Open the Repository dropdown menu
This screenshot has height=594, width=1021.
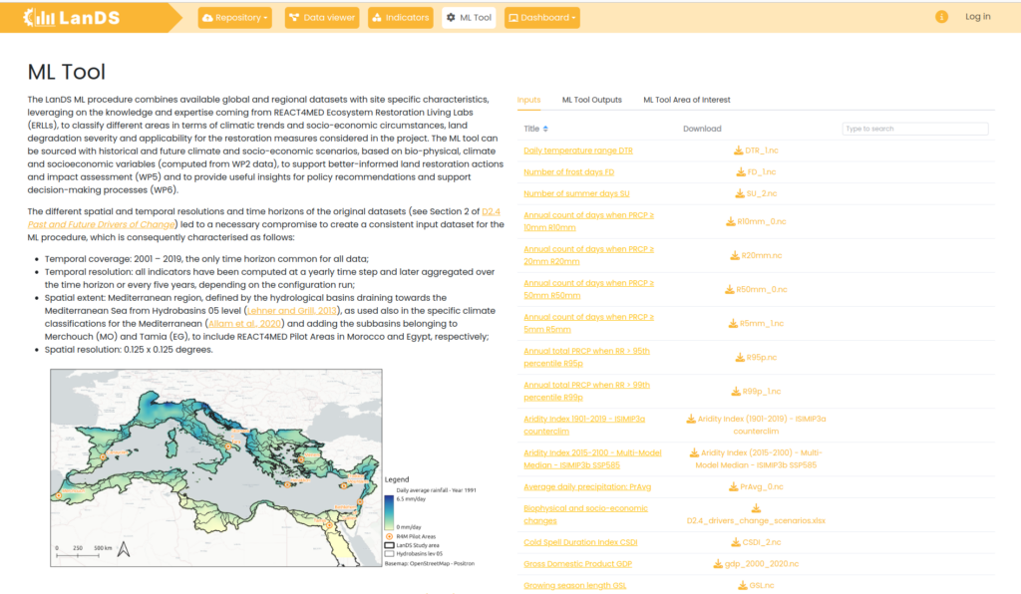click(235, 18)
